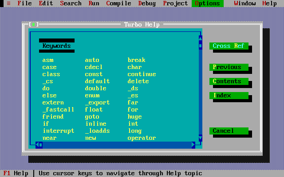This screenshot has width=284, height=177.
Task: Follow the long keyword link
Action: 135,131
